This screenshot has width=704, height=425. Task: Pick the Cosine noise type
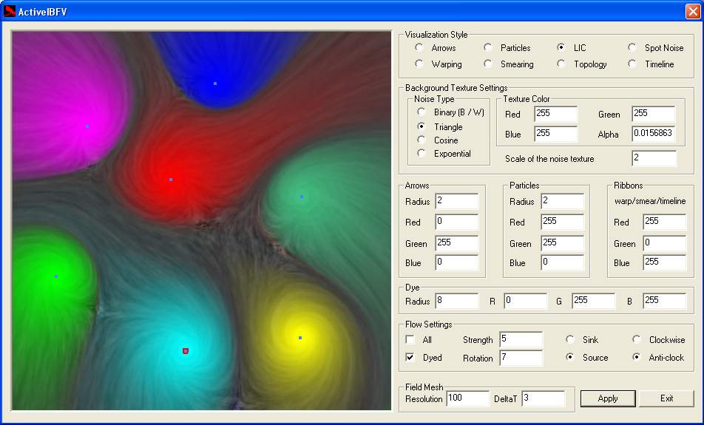click(x=422, y=140)
